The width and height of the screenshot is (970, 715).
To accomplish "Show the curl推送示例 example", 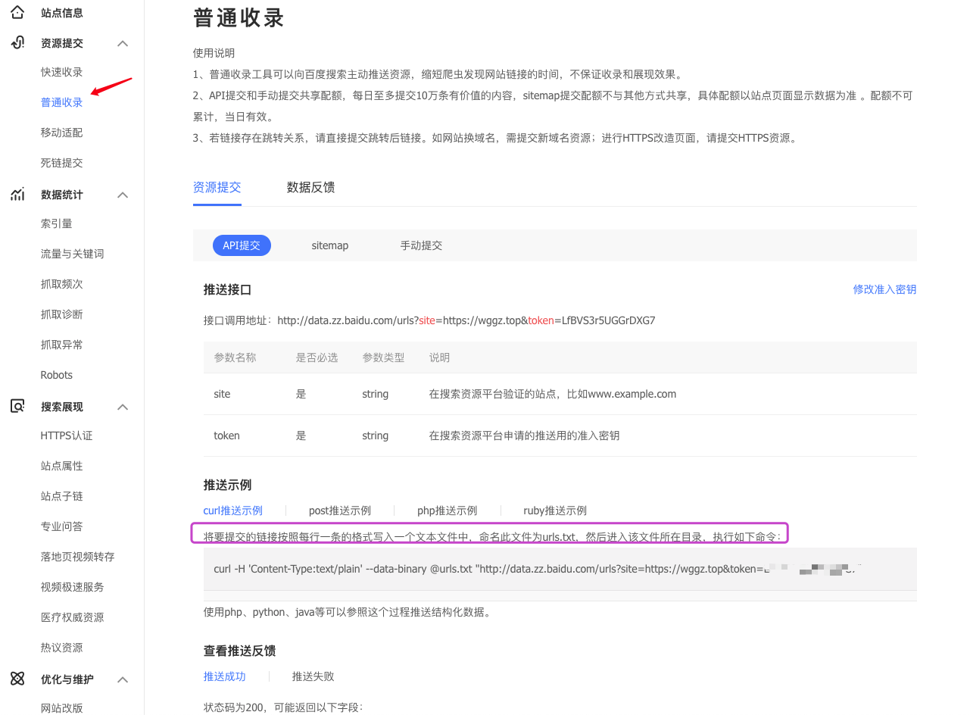I will point(233,510).
